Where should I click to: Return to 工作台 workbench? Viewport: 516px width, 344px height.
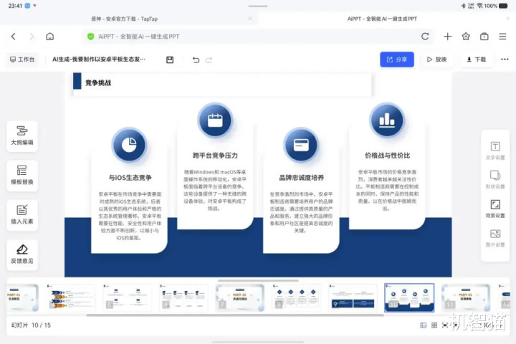coord(22,59)
